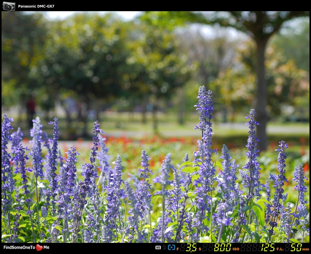311x254 pixels.
Task: Click the focal length value 50
Action: (x=296, y=247)
